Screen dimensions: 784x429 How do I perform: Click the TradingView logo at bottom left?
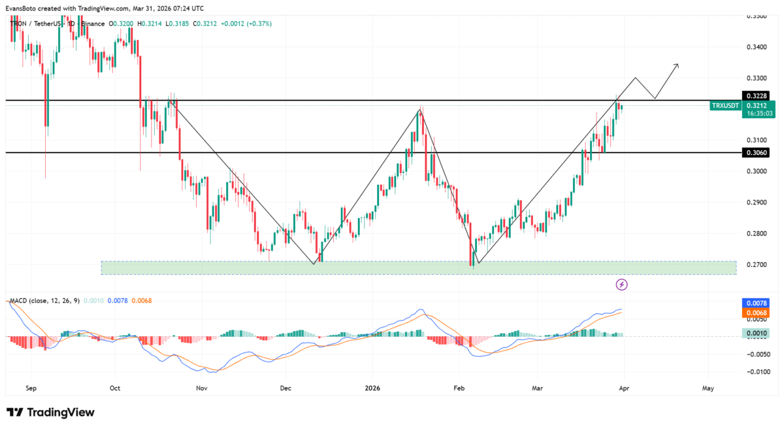coord(49,413)
